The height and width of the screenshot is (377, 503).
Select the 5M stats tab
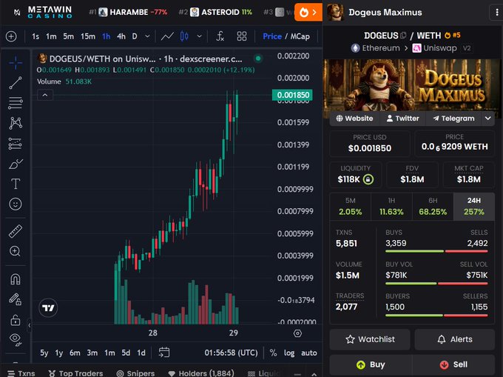pyautogui.click(x=351, y=206)
